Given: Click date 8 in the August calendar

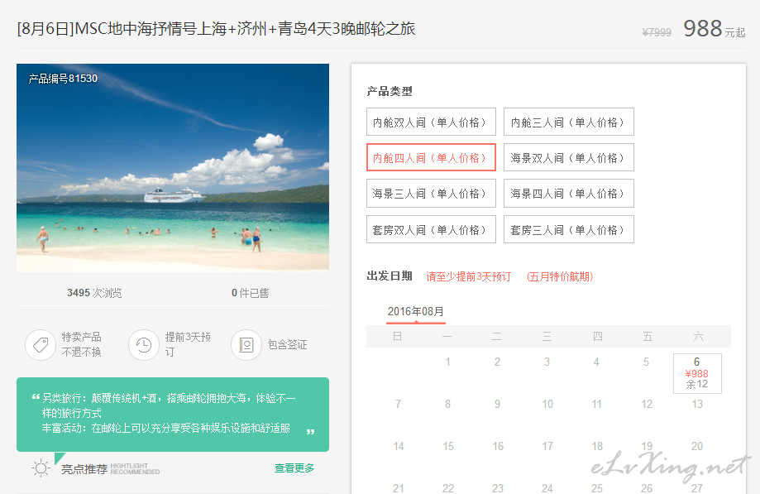Looking at the screenshot, I should coord(448,405).
